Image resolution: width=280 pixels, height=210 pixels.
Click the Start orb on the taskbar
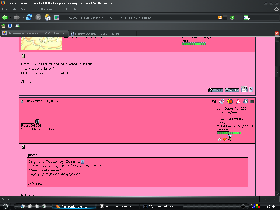click(5, 206)
